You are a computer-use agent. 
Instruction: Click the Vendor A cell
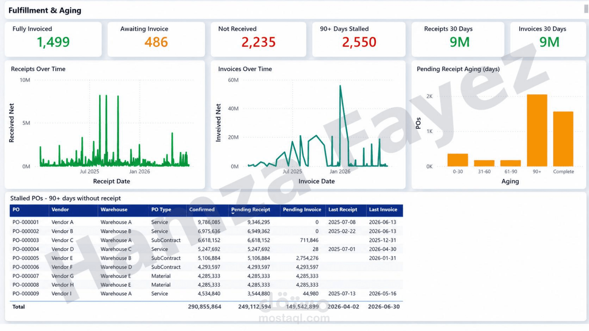point(62,222)
